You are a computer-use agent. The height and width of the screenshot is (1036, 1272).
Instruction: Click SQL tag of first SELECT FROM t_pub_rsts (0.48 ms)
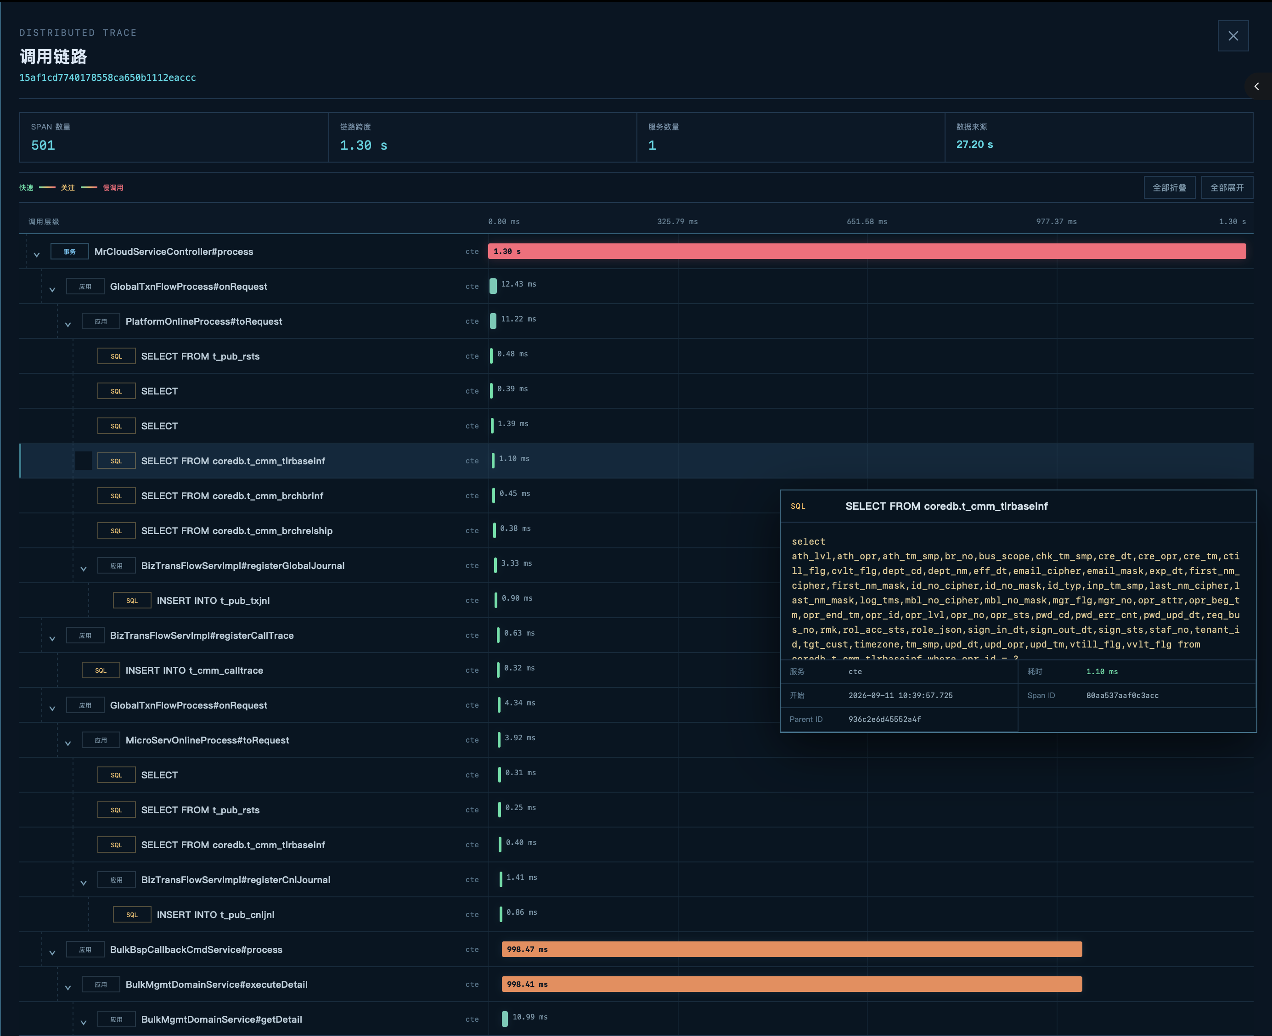tap(116, 356)
